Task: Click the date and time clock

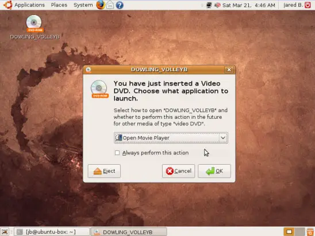Action: coord(249,5)
